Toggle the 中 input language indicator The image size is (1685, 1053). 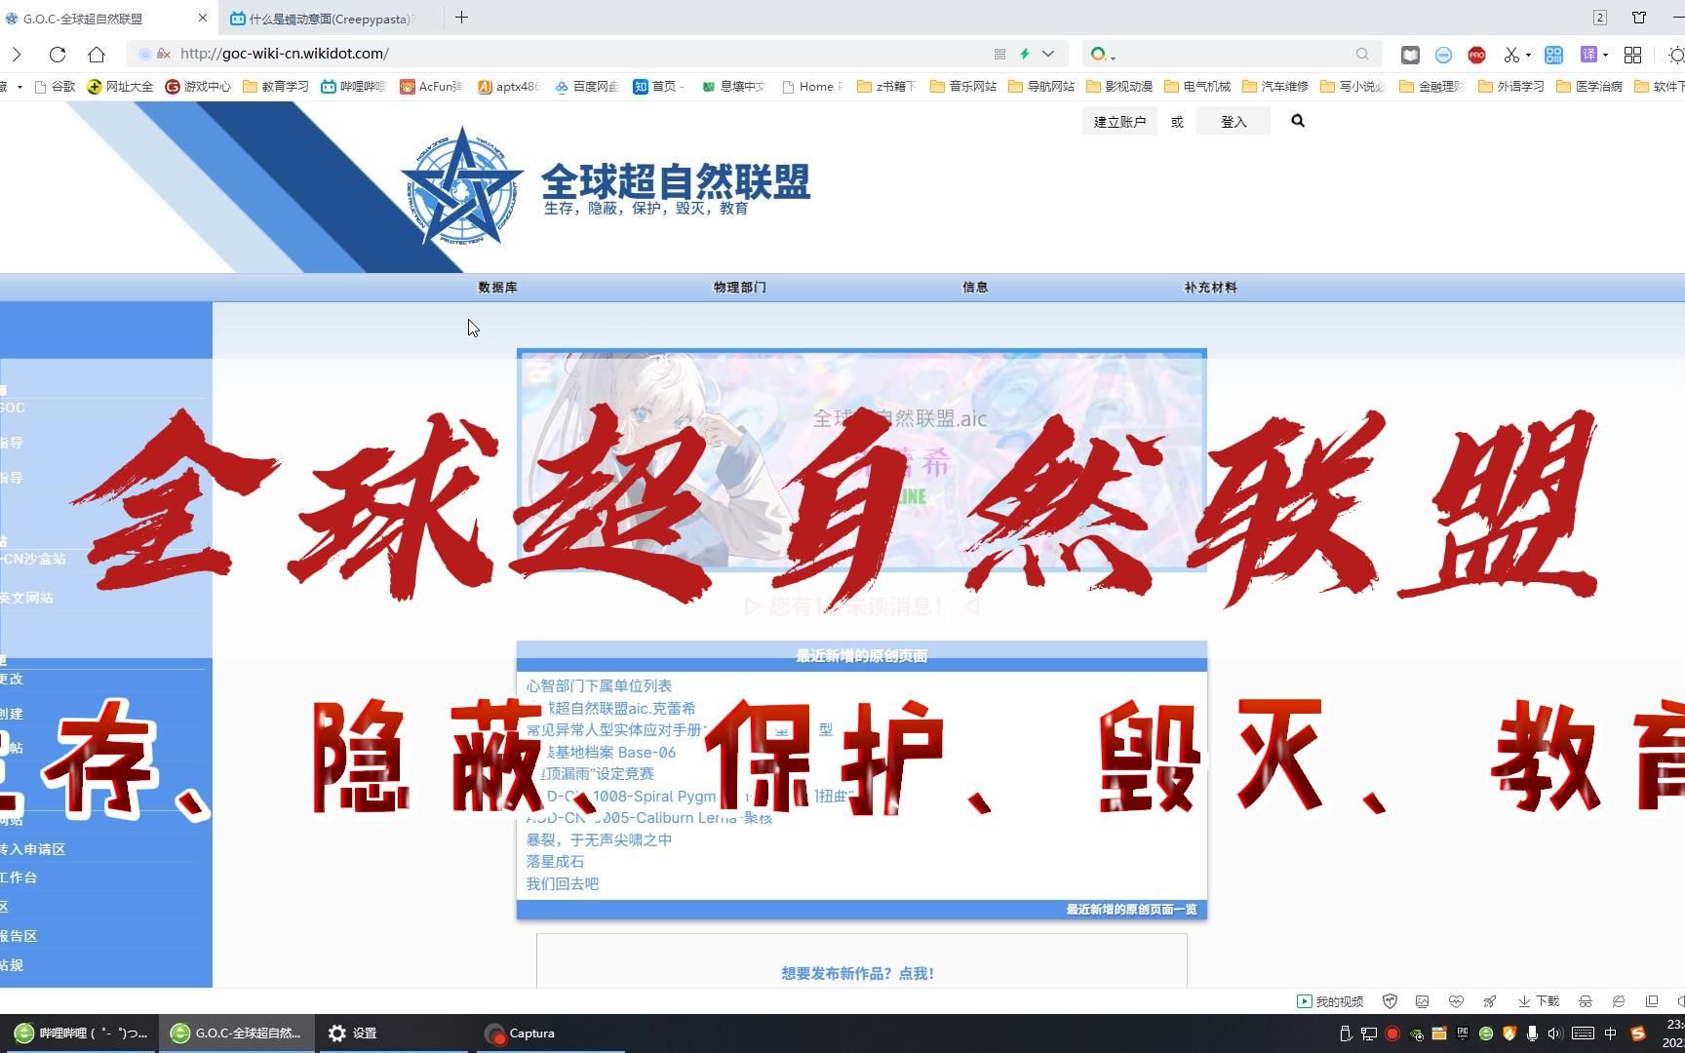(1611, 1033)
